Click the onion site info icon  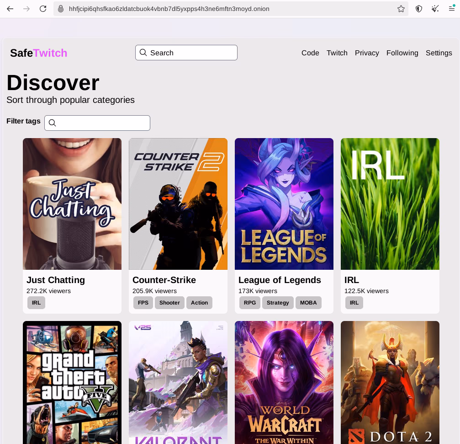[61, 9]
